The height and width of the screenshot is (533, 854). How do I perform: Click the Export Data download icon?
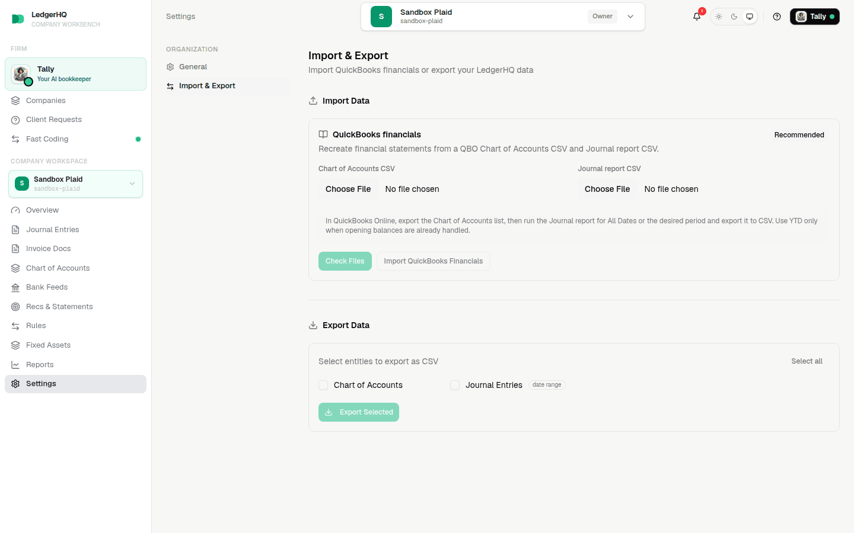313,325
